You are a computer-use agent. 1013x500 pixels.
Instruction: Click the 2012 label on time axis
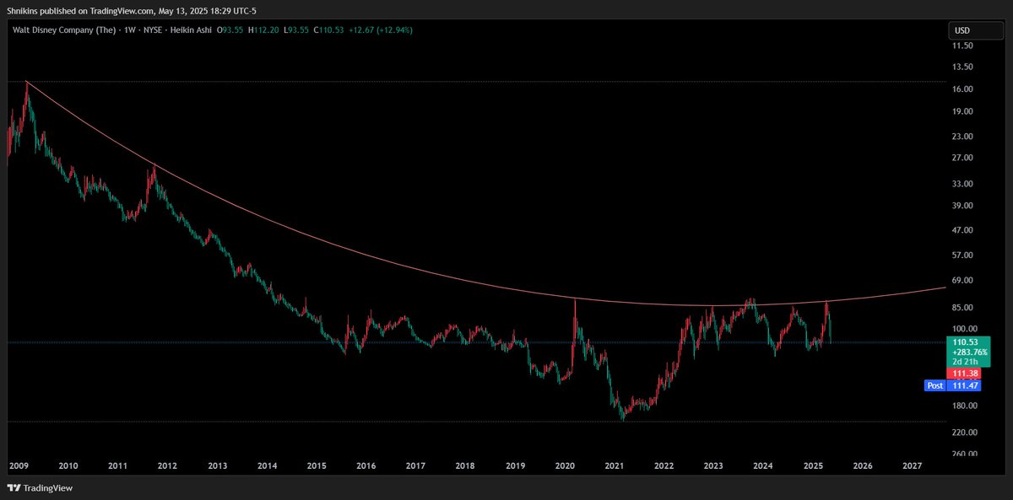coord(167,466)
